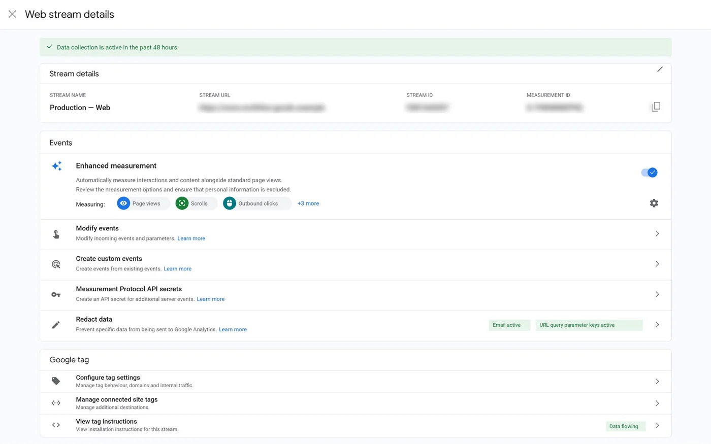Click the stream name Production — Web
Viewport: 711px width, 444px height.
(x=80, y=108)
